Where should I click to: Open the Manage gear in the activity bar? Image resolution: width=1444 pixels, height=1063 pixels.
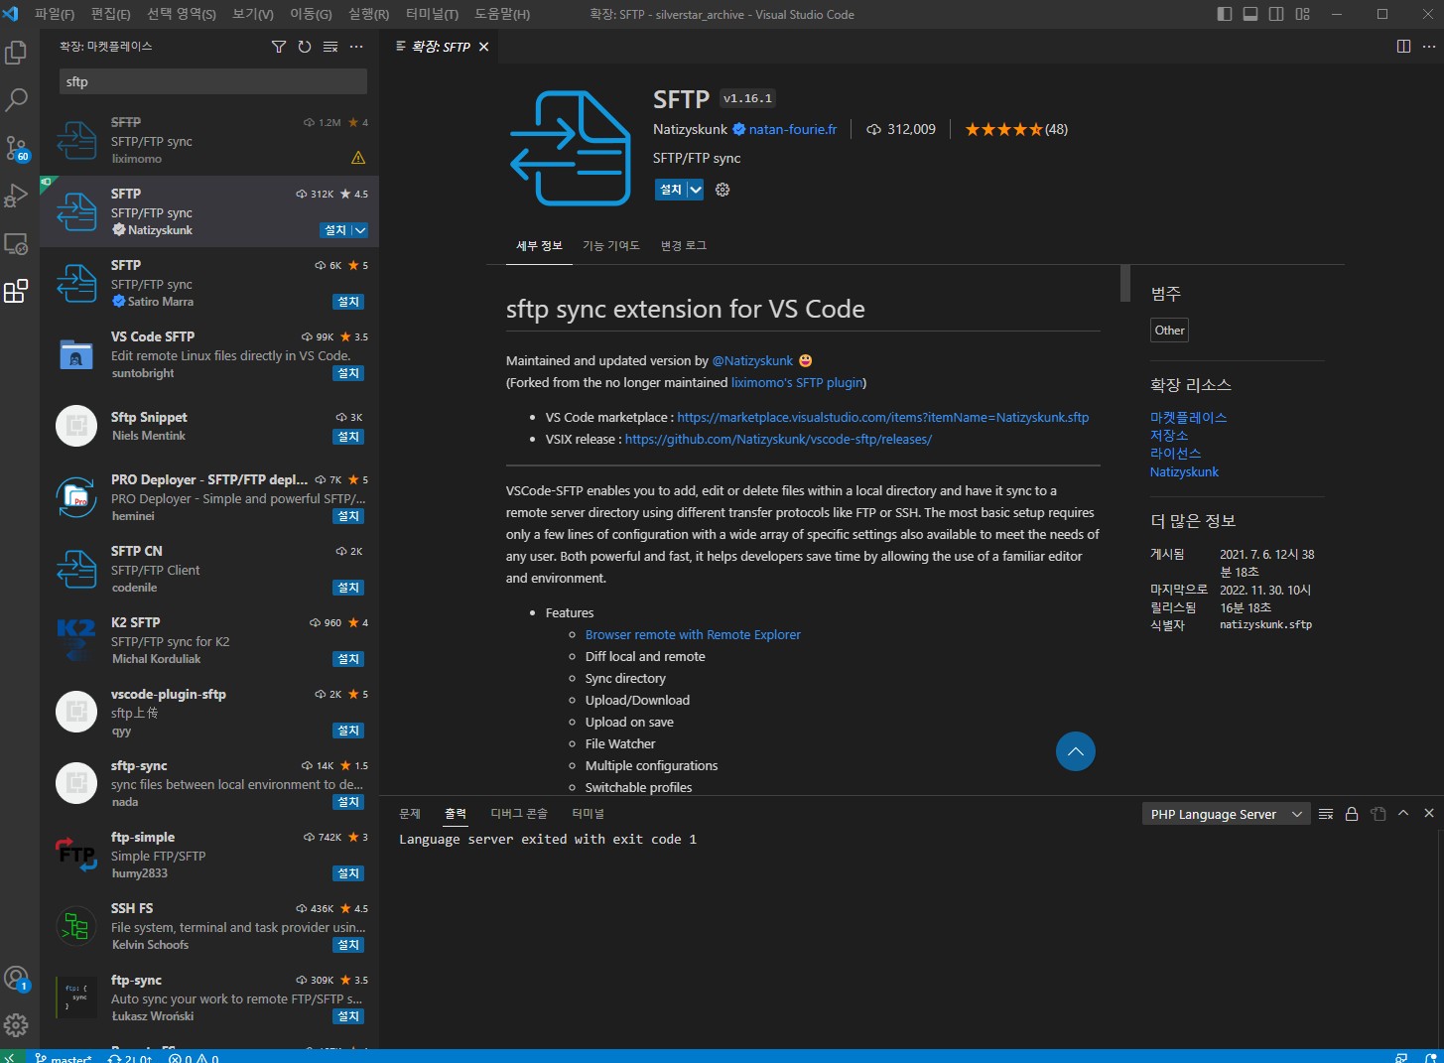click(x=16, y=1024)
